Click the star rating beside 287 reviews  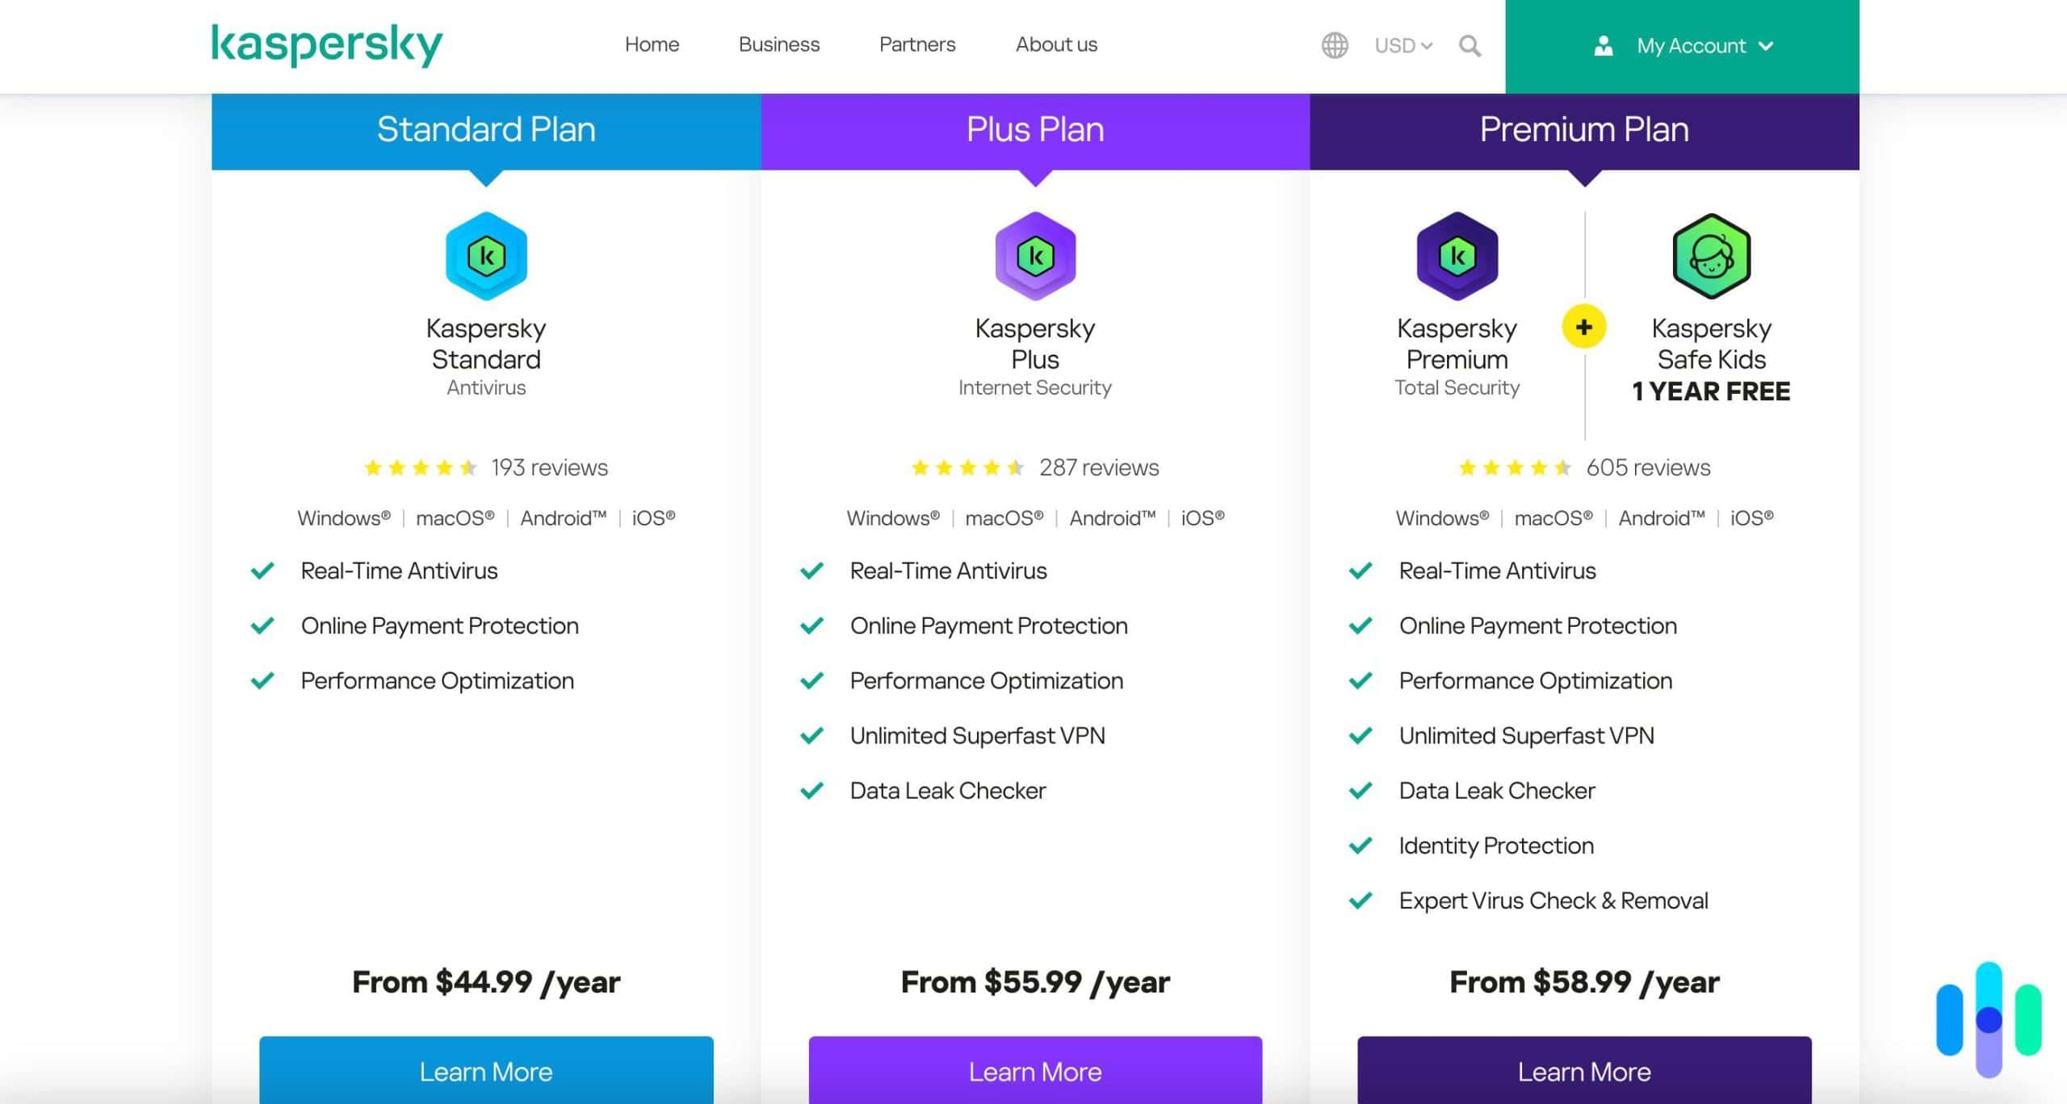click(x=966, y=466)
